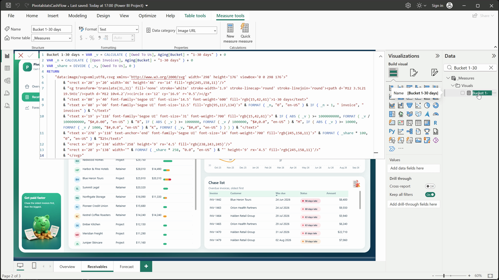499x280 pixels.
Task: Toggle Keep all filters switch
Action: click(x=430, y=195)
